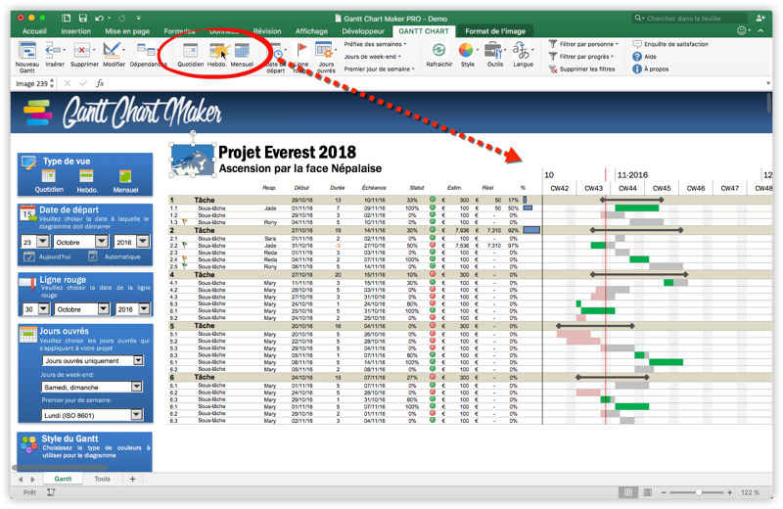Click the Name Box showing Image 239

tap(32, 83)
